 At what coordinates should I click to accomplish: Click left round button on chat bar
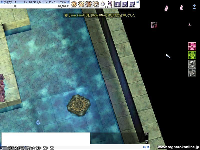pos(144,147)
